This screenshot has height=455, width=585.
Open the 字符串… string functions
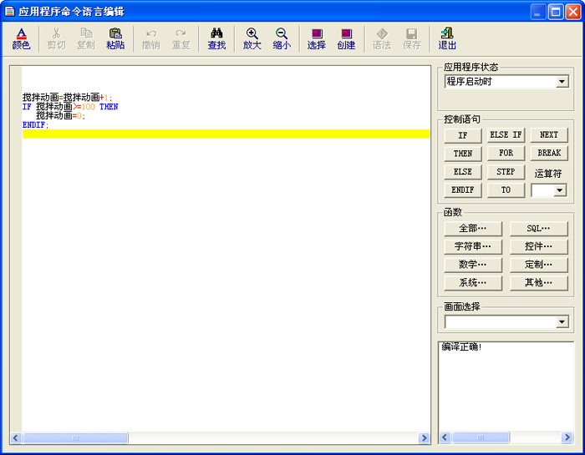pyautogui.click(x=473, y=246)
